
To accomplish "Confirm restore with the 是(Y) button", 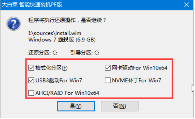I will click(x=76, y=106).
